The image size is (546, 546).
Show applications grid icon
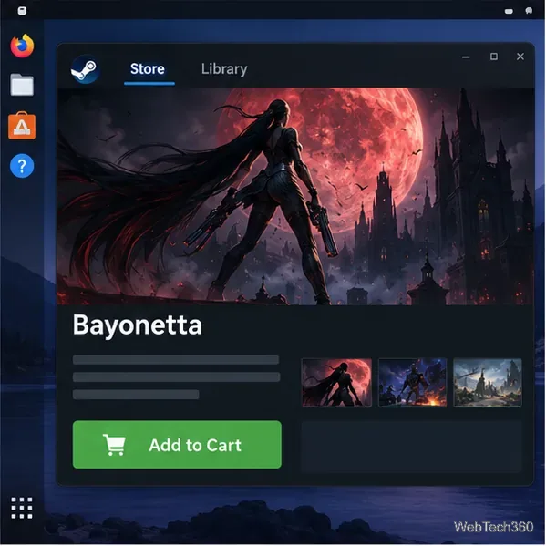(22, 508)
